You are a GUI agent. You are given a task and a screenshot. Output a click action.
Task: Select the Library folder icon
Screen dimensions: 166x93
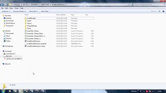pos(26,23)
